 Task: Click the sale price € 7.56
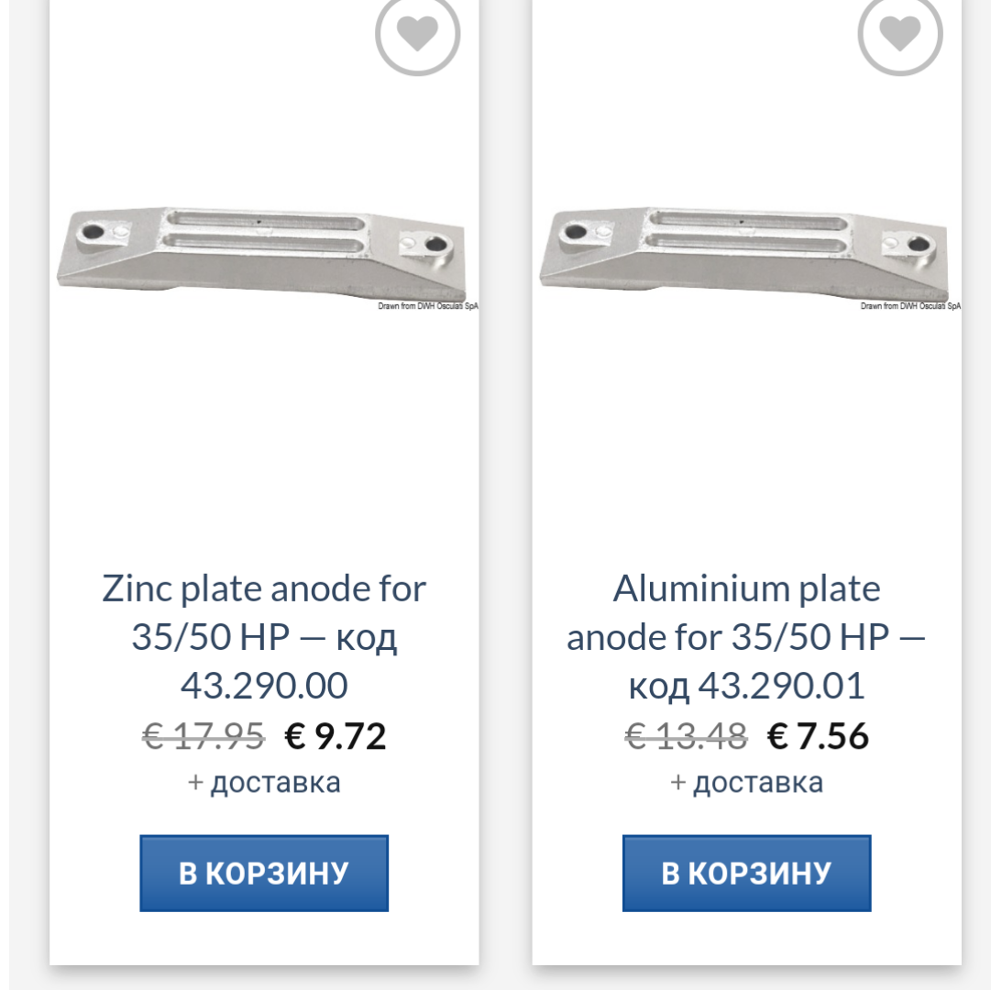tap(818, 736)
